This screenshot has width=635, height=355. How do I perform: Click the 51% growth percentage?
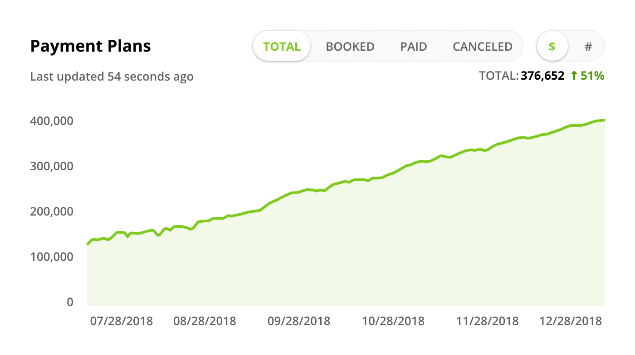pos(592,76)
